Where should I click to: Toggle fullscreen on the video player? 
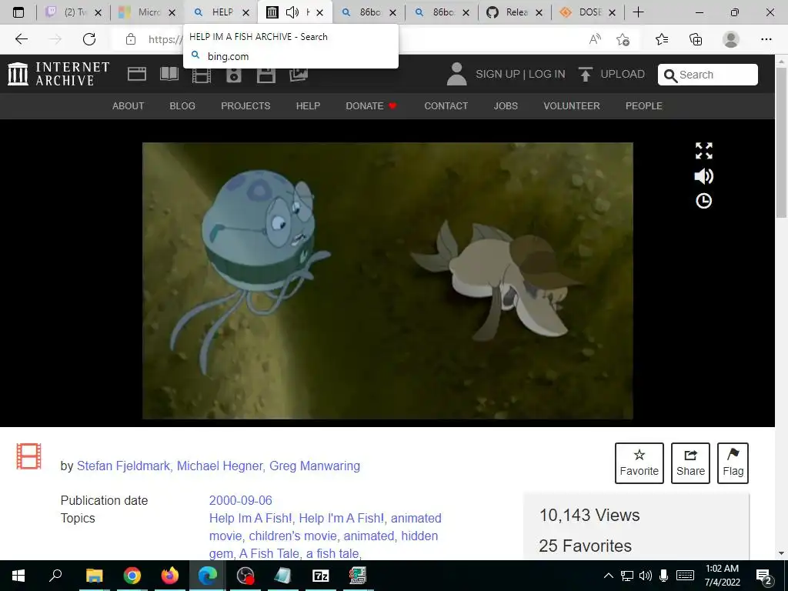point(703,151)
